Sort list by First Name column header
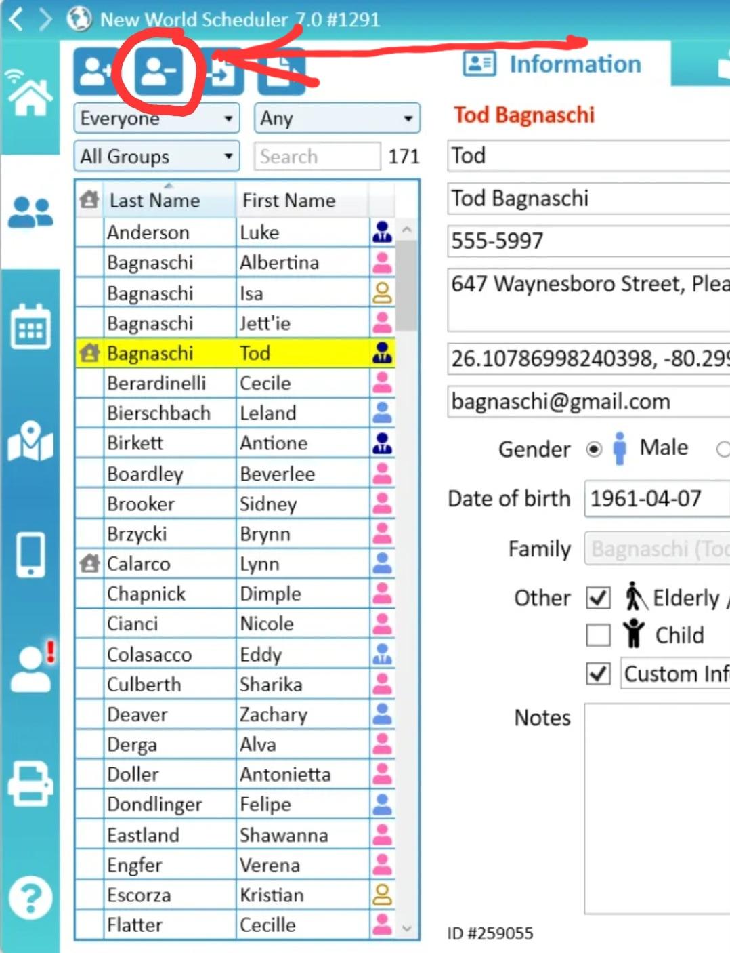The image size is (730, 953). click(x=289, y=201)
